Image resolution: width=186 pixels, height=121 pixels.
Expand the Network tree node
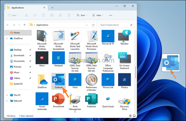coord(7,101)
